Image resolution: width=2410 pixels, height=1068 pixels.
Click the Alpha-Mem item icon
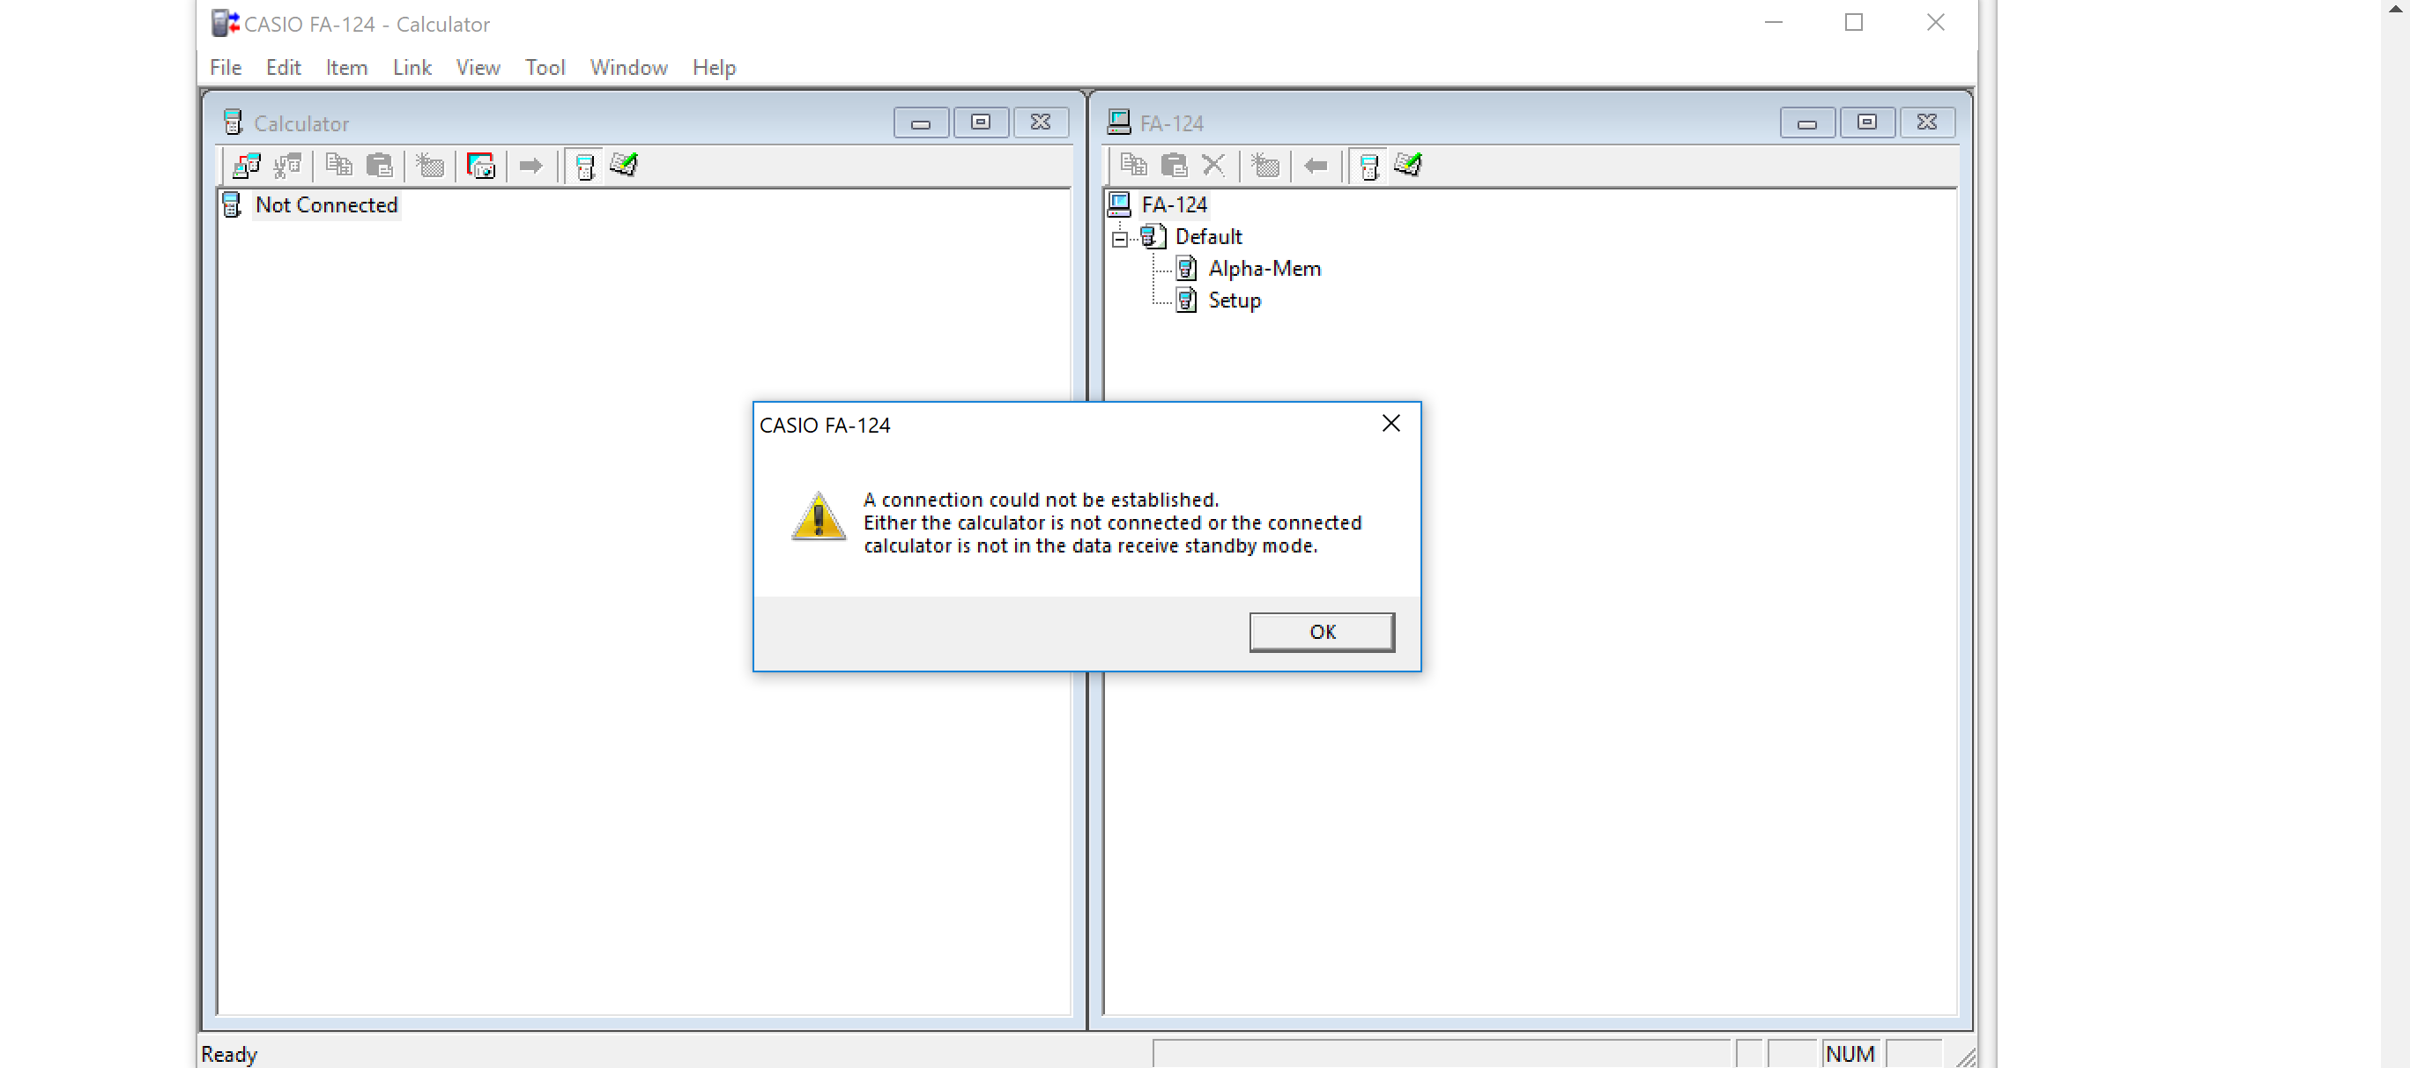1186,269
